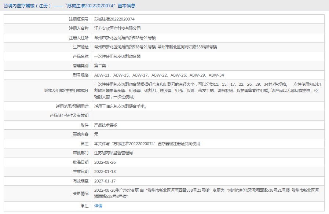Screen dimensions: 329x214
Task: Select category value 第二类
Action: pos(100,66)
